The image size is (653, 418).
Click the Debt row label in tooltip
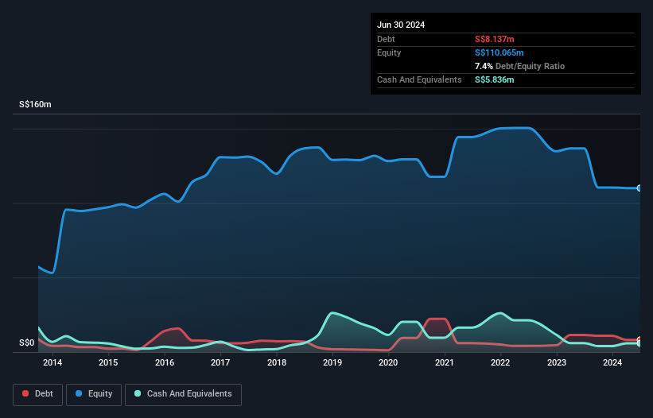point(386,39)
